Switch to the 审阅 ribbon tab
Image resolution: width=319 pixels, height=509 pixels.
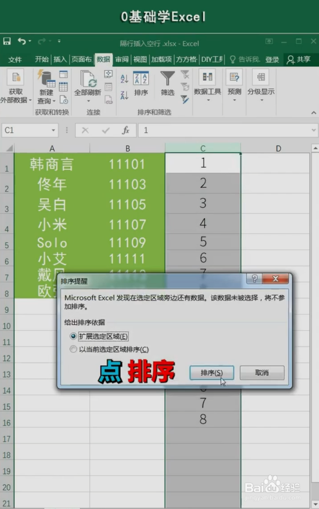click(x=122, y=59)
